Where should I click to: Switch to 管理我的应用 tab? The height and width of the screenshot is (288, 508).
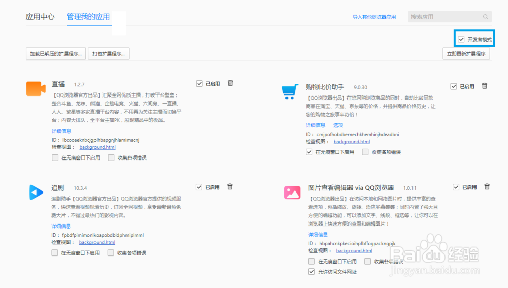coord(88,17)
